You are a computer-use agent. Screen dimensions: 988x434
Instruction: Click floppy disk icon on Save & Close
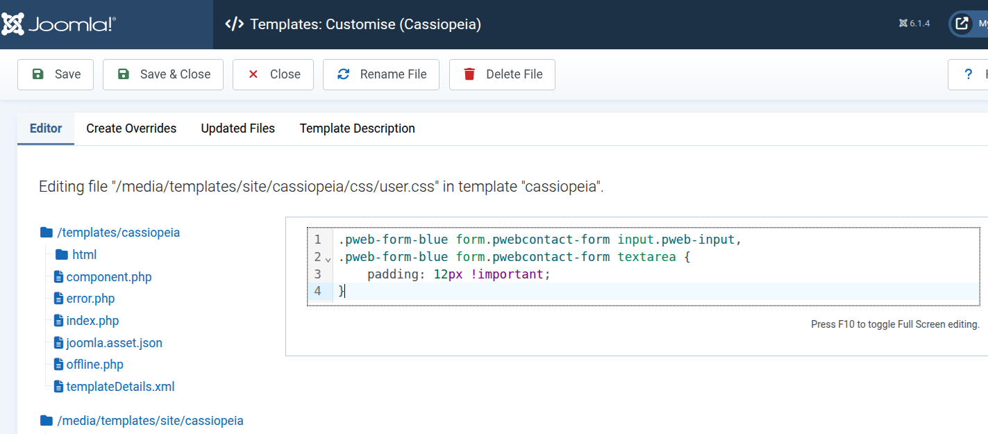[x=124, y=74]
